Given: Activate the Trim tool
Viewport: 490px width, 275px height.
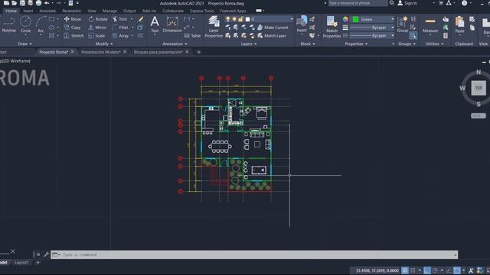Looking at the screenshot, I should pyautogui.click(x=119, y=19).
